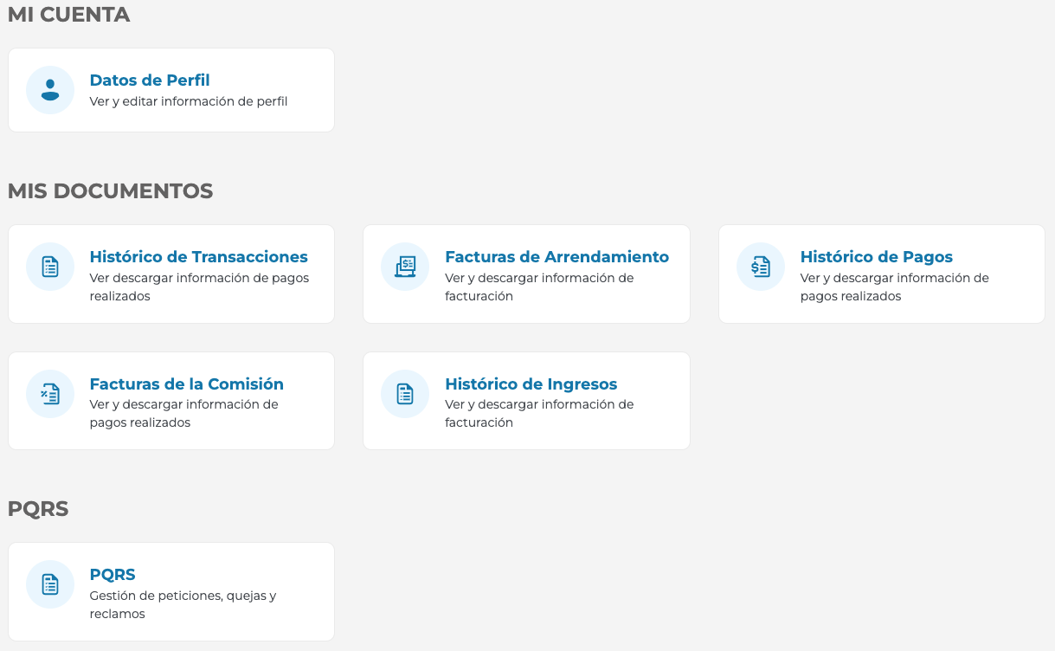This screenshot has height=651, width=1055.
Task: Select the Facturas de la Comisión title
Action: pyautogui.click(x=186, y=384)
